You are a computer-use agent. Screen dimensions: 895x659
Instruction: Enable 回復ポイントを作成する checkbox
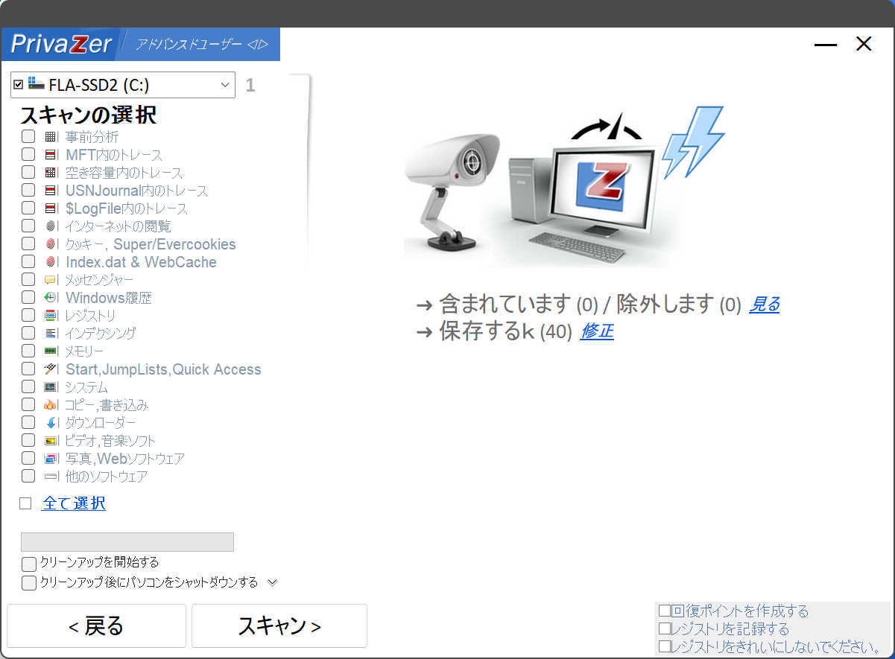665,611
